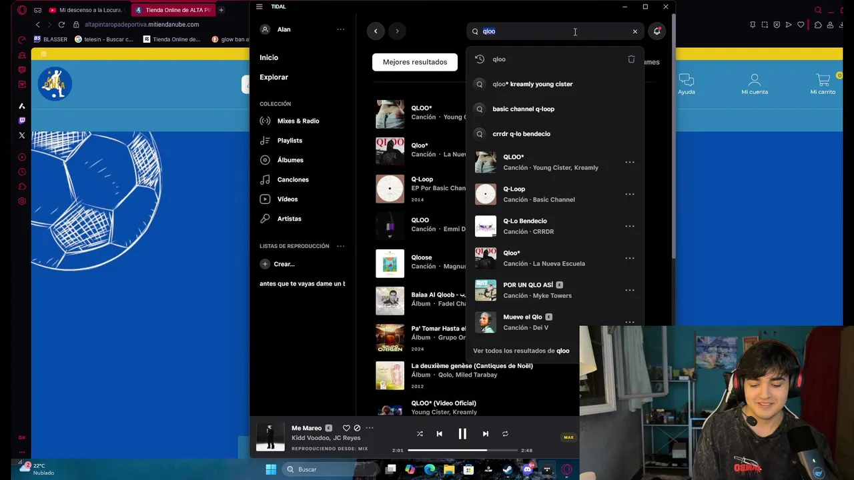Like the song Me Mareo
The height and width of the screenshot is (480, 854).
(346, 428)
